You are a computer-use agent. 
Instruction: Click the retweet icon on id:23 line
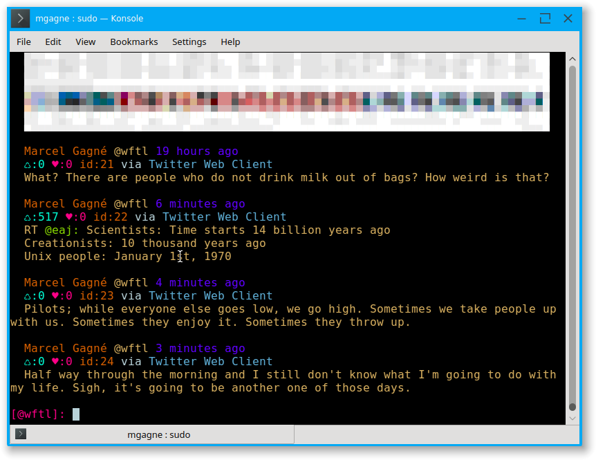28,296
